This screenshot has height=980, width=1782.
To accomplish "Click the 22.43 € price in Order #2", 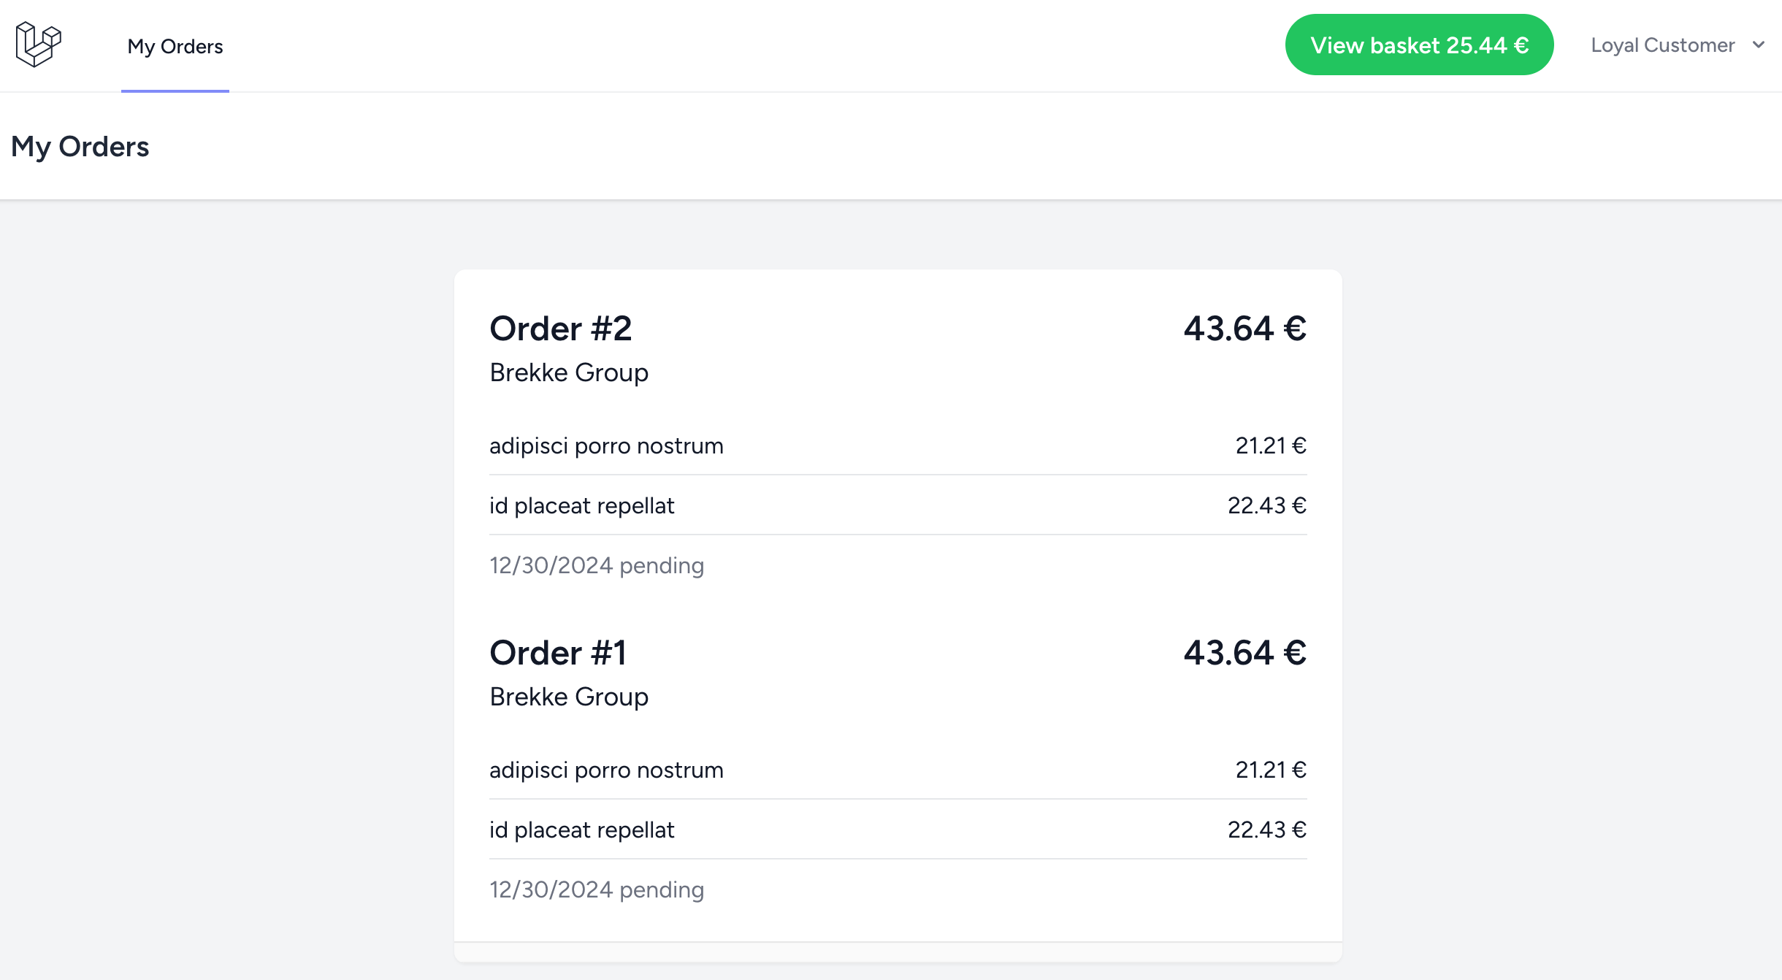I will click(x=1266, y=505).
